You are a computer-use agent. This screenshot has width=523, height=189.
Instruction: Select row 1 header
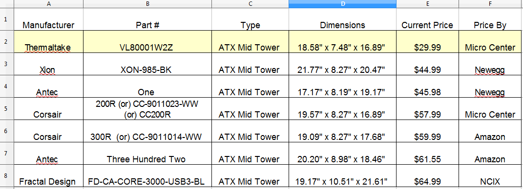point(7,19)
